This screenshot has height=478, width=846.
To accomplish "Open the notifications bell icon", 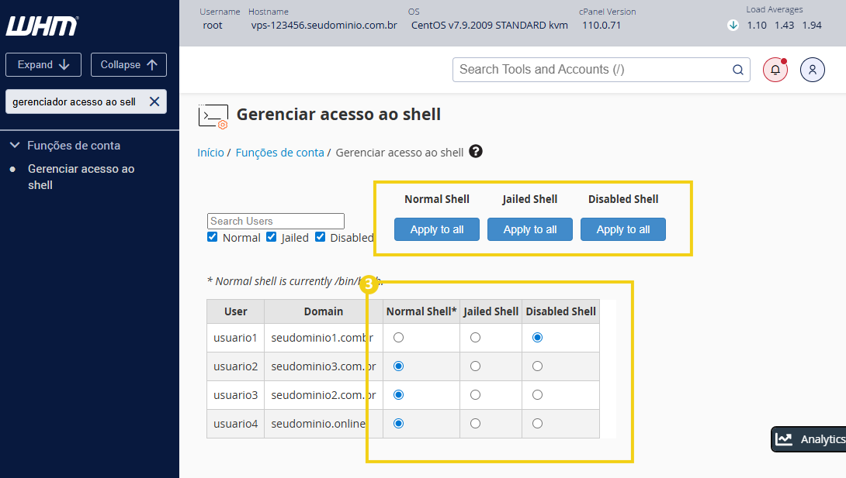I will point(775,70).
